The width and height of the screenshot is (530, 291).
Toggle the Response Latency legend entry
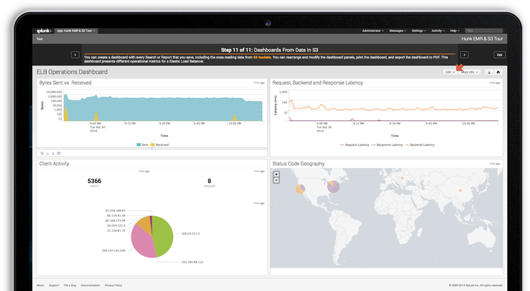387,144
